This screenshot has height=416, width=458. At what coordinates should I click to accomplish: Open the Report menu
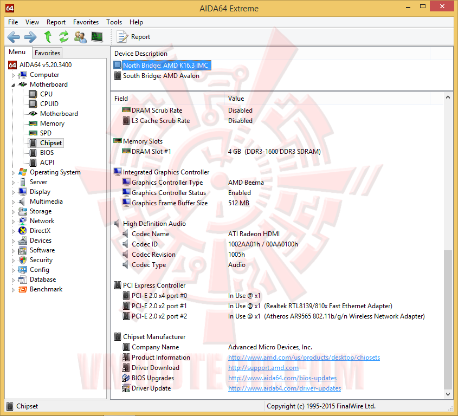56,22
